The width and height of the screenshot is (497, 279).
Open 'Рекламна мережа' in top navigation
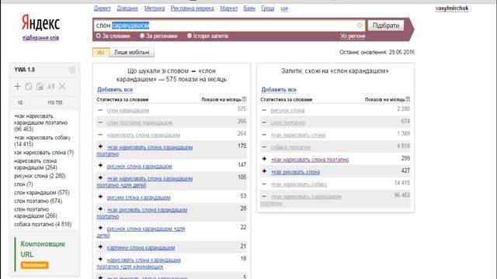(x=192, y=9)
